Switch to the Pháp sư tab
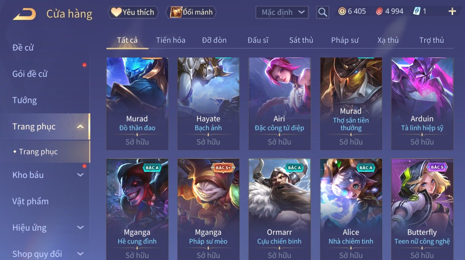Screen dimensions: 465x260 pos(345,40)
